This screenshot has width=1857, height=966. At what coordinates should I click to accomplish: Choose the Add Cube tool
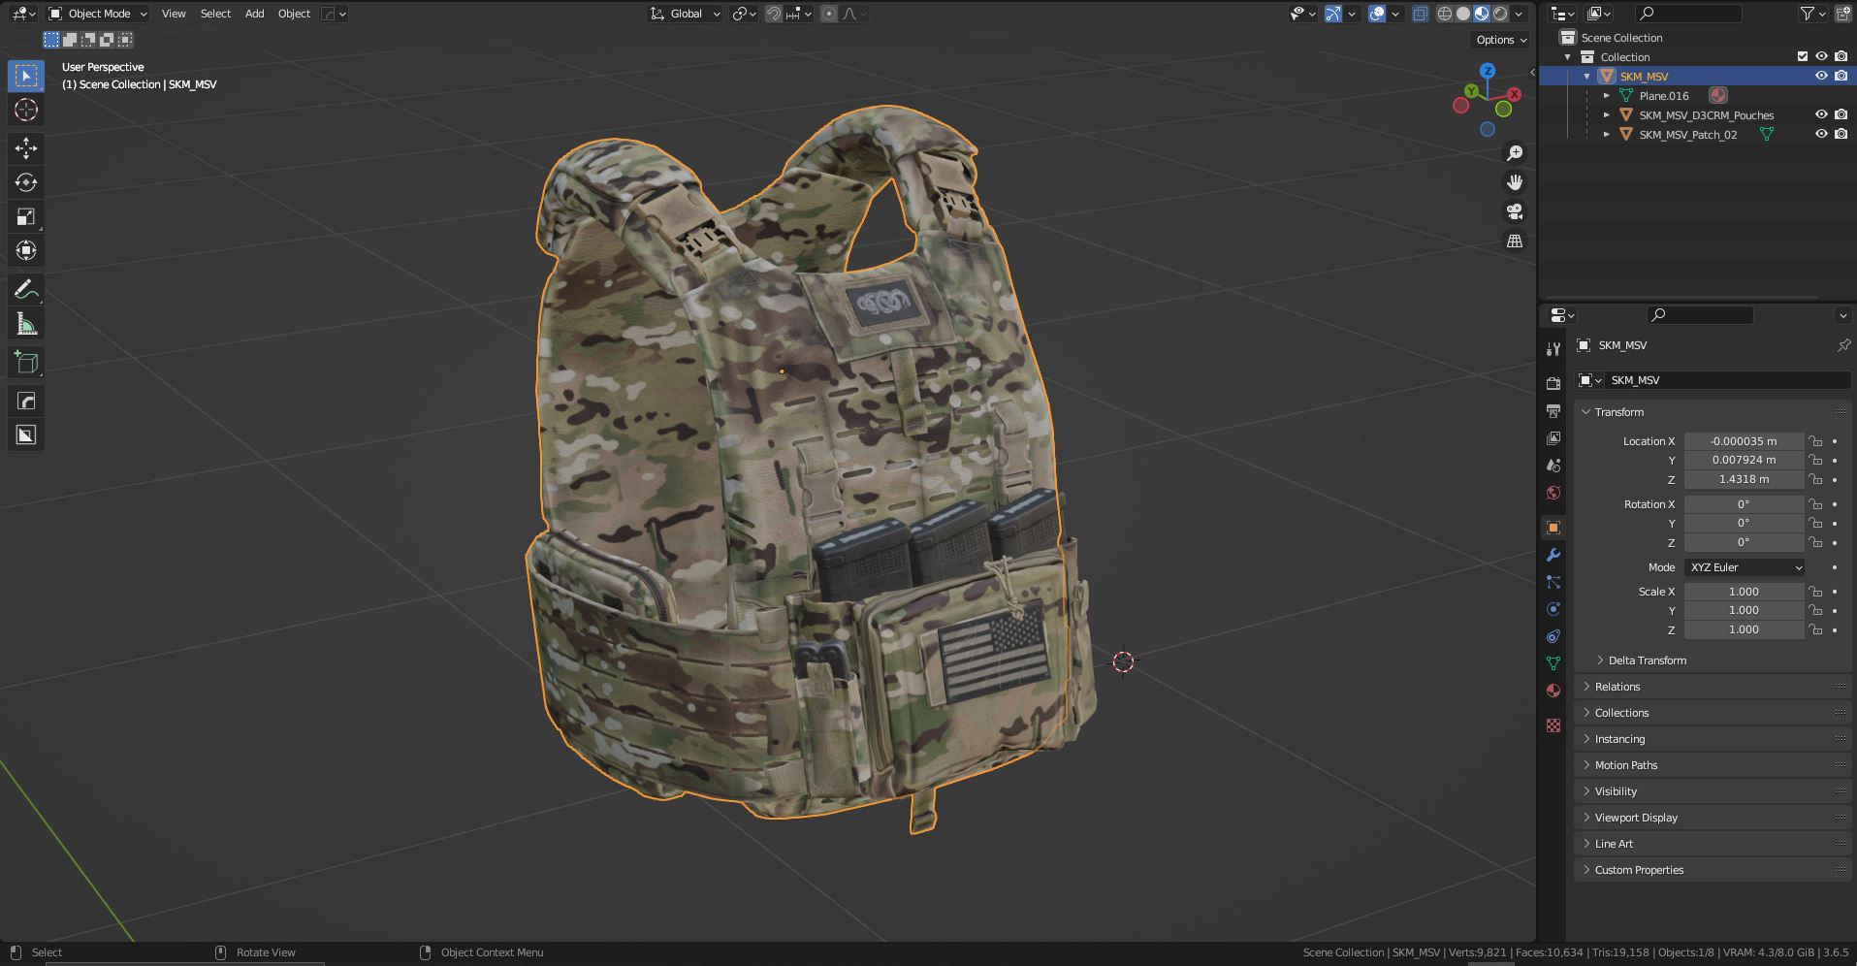(x=25, y=361)
